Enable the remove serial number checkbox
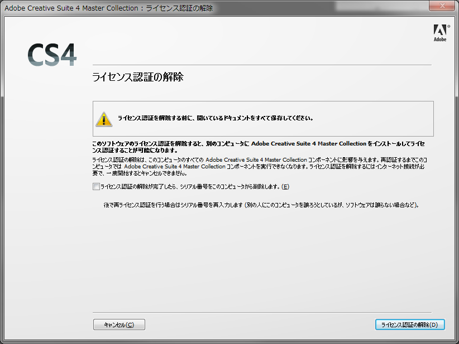This screenshot has height=344, width=459. 96,186
